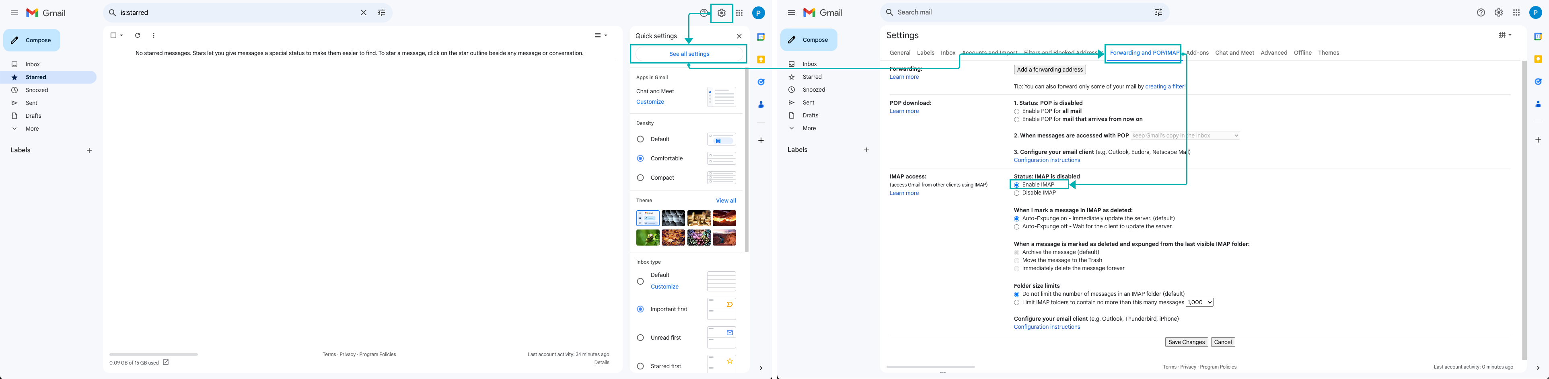Switch to the Labels settings tab
This screenshot has height=379, width=1549.
pyautogui.click(x=926, y=53)
